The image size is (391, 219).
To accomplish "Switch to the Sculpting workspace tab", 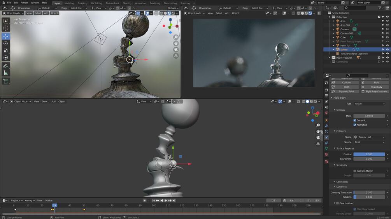I will 82,3.
